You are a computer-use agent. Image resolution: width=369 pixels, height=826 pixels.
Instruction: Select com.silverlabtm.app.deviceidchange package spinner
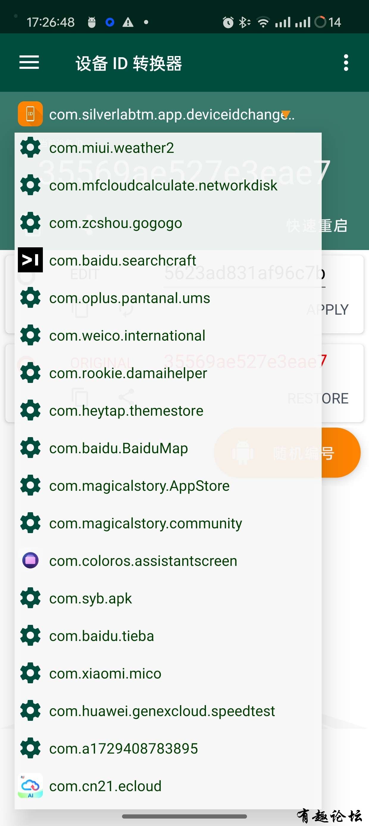[x=171, y=114]
